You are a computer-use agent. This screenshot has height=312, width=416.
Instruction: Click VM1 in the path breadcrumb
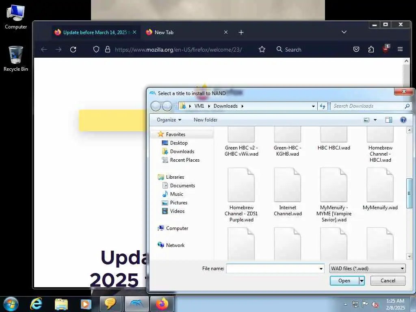(199, 106)
